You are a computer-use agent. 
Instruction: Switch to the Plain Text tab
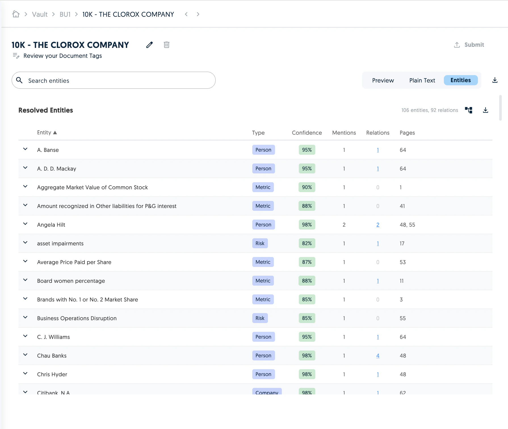[x=422, y=80]
